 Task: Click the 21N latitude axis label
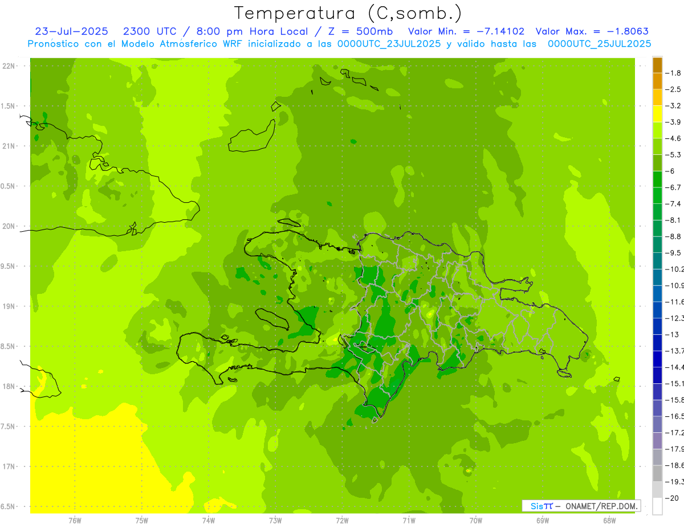9,146
